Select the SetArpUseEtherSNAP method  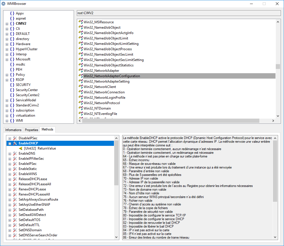(34, 205)
